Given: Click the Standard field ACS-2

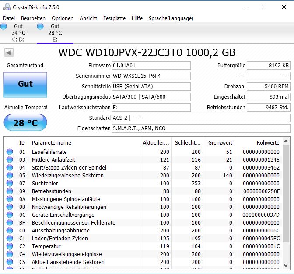Looking at the screenshot, I should [201, 118].
